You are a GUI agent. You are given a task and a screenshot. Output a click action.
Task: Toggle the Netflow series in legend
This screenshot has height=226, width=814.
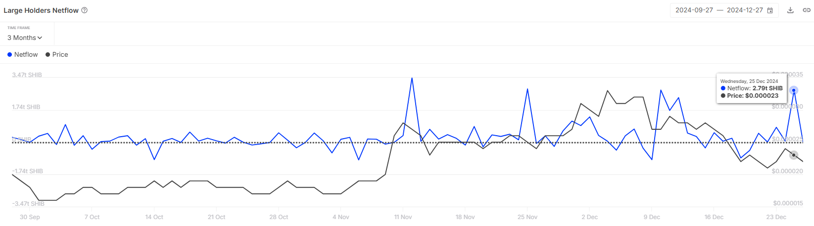[x=23, y=55]
